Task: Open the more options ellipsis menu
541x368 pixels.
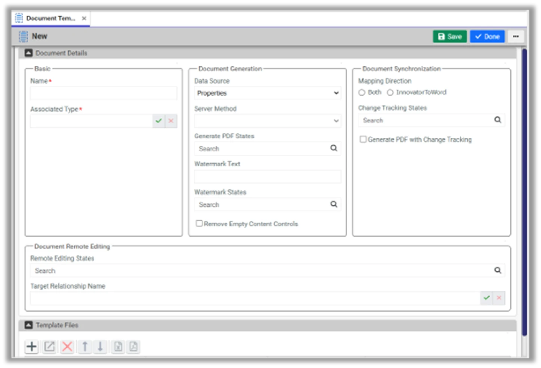Action: click(x=516, y=36)
